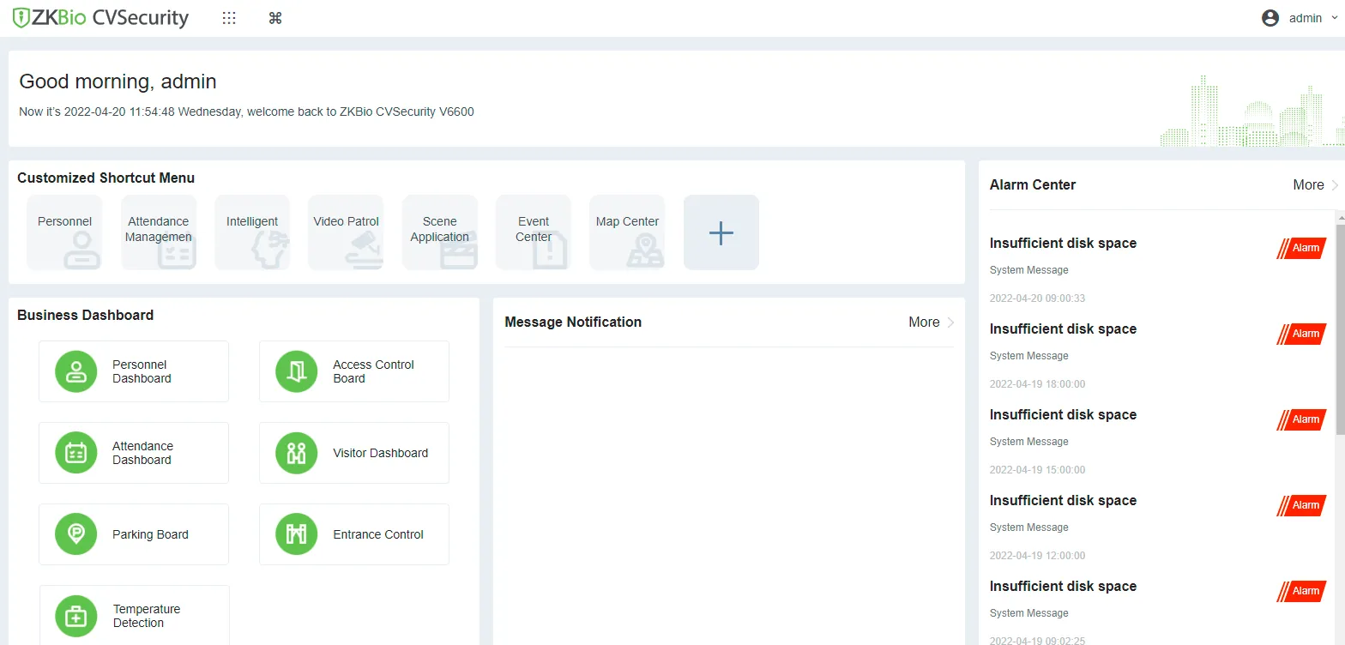Open the Map Center shortcut
The width and height of the screenshot is (1345, 645).
(627, 232)
